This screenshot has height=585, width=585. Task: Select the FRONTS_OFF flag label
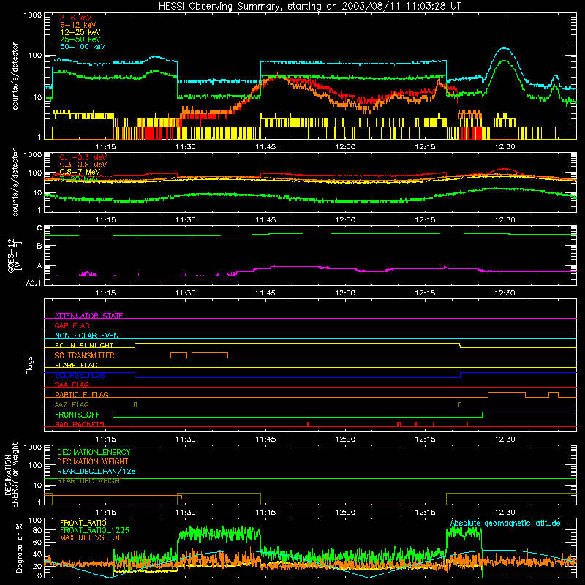pyautogui.click(x=77, y=415)
